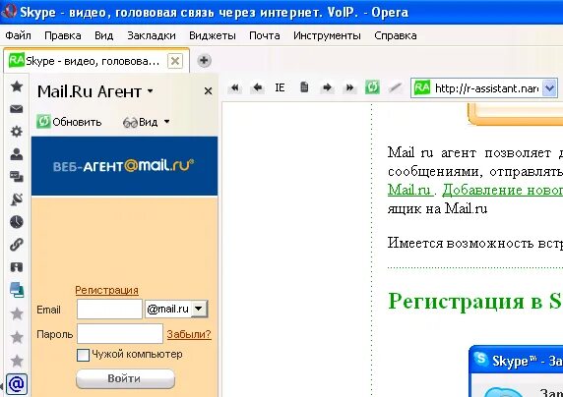Click the Войти login button

125,378
